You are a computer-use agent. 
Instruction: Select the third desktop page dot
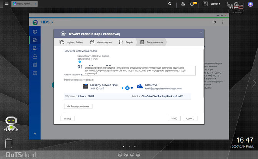tap(135, 146)
